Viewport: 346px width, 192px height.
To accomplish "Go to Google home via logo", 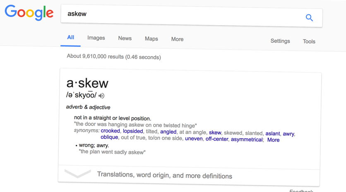I will click(x=29, y=12).
